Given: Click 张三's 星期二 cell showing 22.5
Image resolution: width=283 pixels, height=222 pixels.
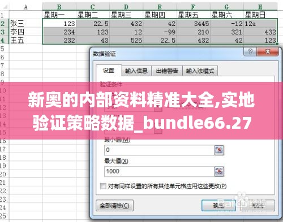Looking at the screenshot, I should [x=92, y=24].
